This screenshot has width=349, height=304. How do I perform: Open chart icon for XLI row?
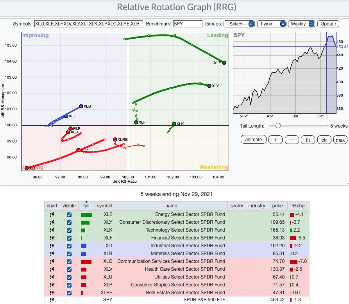point(52,246)
